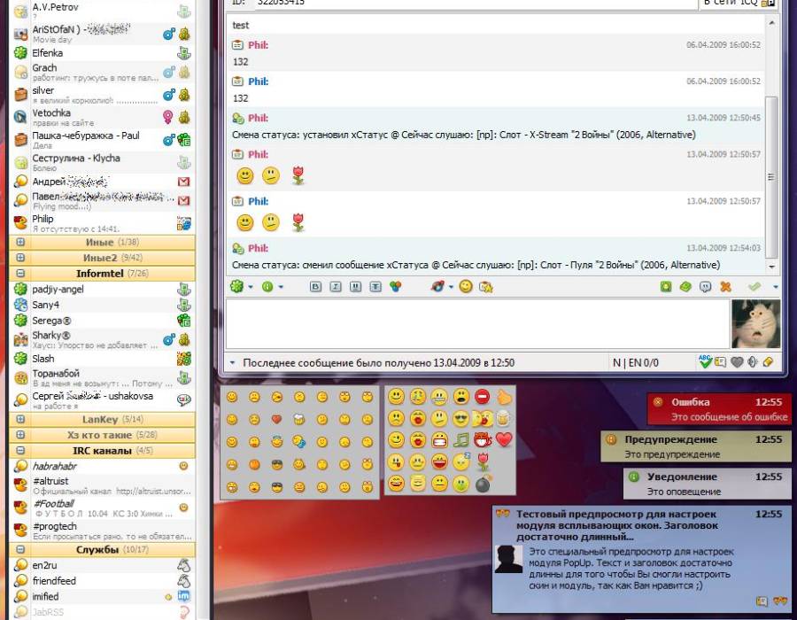Click the message log icon in status bar

(720, 362)
